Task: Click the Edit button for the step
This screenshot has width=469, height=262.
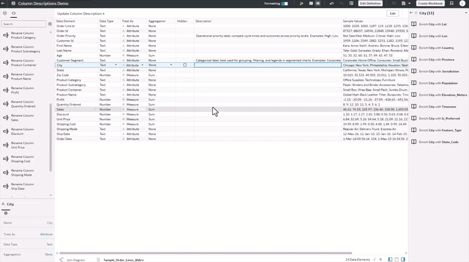Action: pos(393,14)
